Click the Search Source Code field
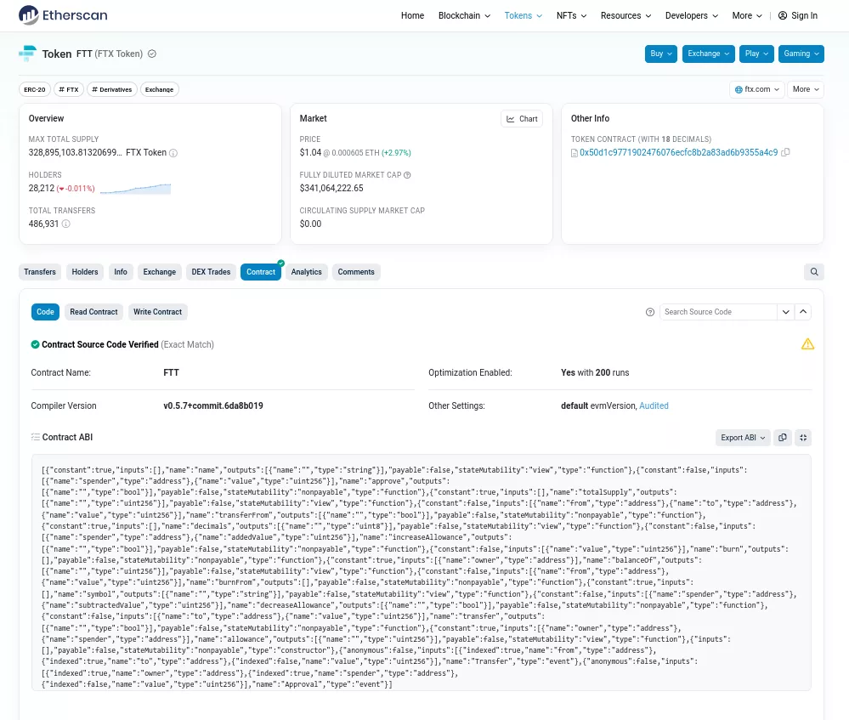The image size is (849, 720). (718, 312)
